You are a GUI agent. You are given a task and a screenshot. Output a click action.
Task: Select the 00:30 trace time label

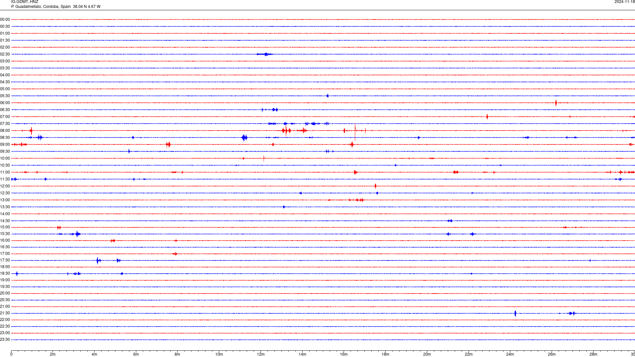click(x=5, y=26)
